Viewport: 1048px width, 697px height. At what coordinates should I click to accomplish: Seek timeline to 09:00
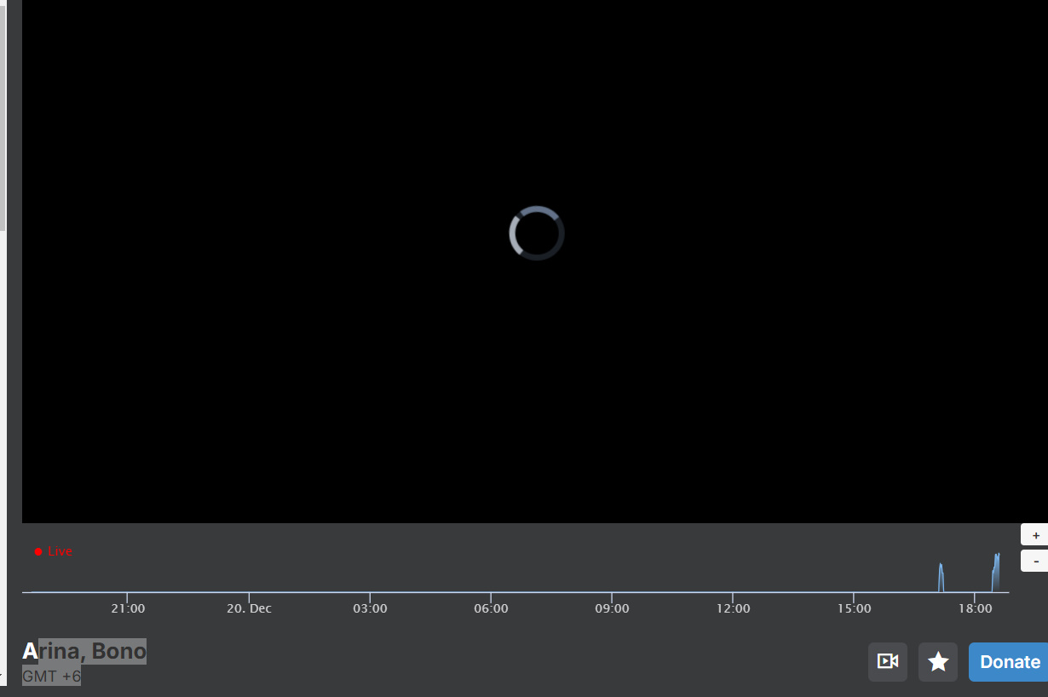pos(612,608)
